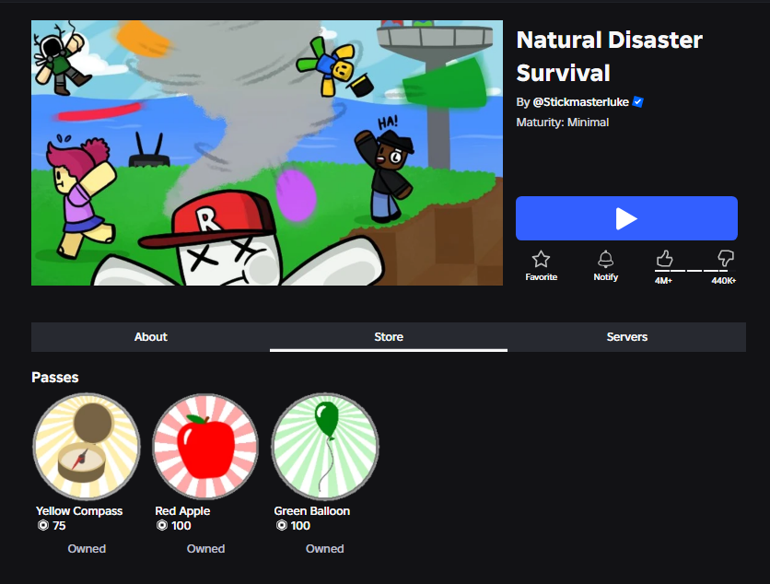Viewport: 770px width, 584px height.
Task: Click the game thumbnail artwork
Action: [x=267, y=153]
